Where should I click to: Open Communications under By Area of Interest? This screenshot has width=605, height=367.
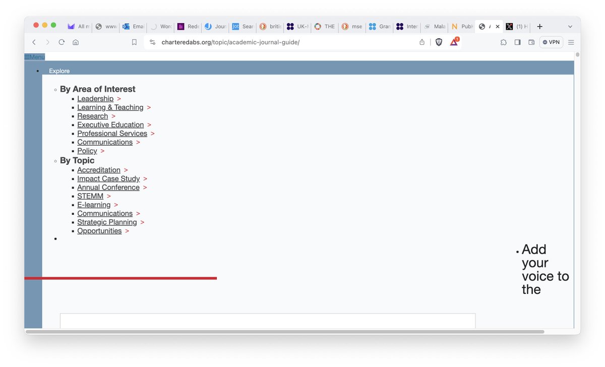pyautogui.click(x=105, y=142)
